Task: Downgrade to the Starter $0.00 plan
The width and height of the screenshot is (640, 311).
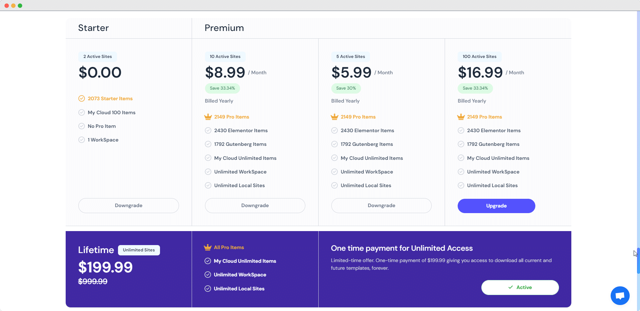Action: click(x=129, y=206)
